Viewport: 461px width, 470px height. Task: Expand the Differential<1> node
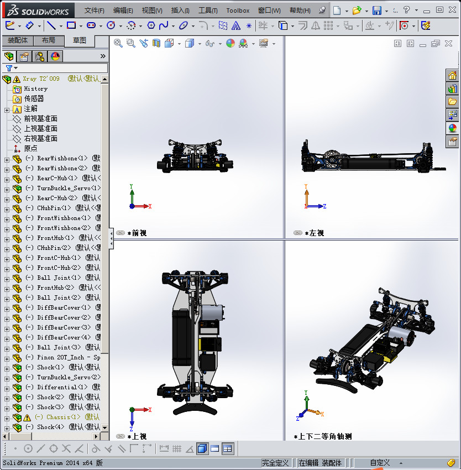[x=7, y=389]
